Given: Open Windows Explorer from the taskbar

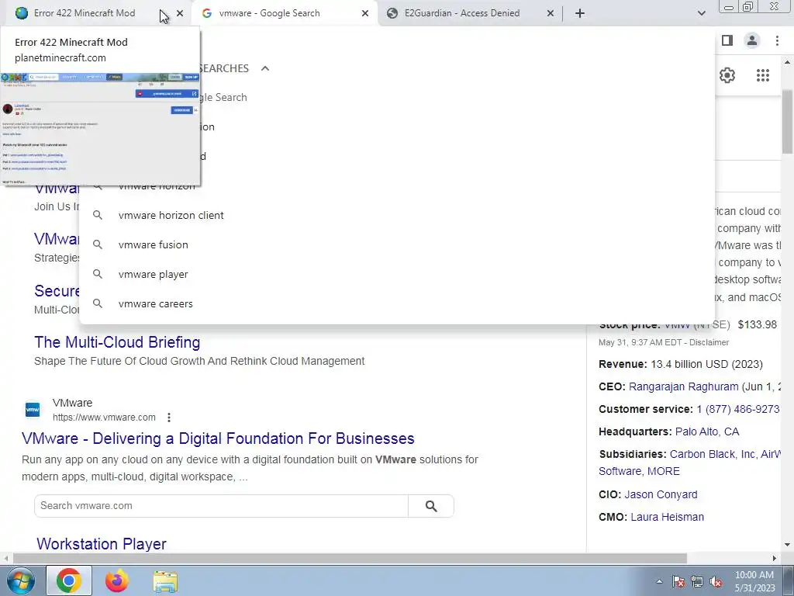Looking at the screenshot, I should click(165, 580).
